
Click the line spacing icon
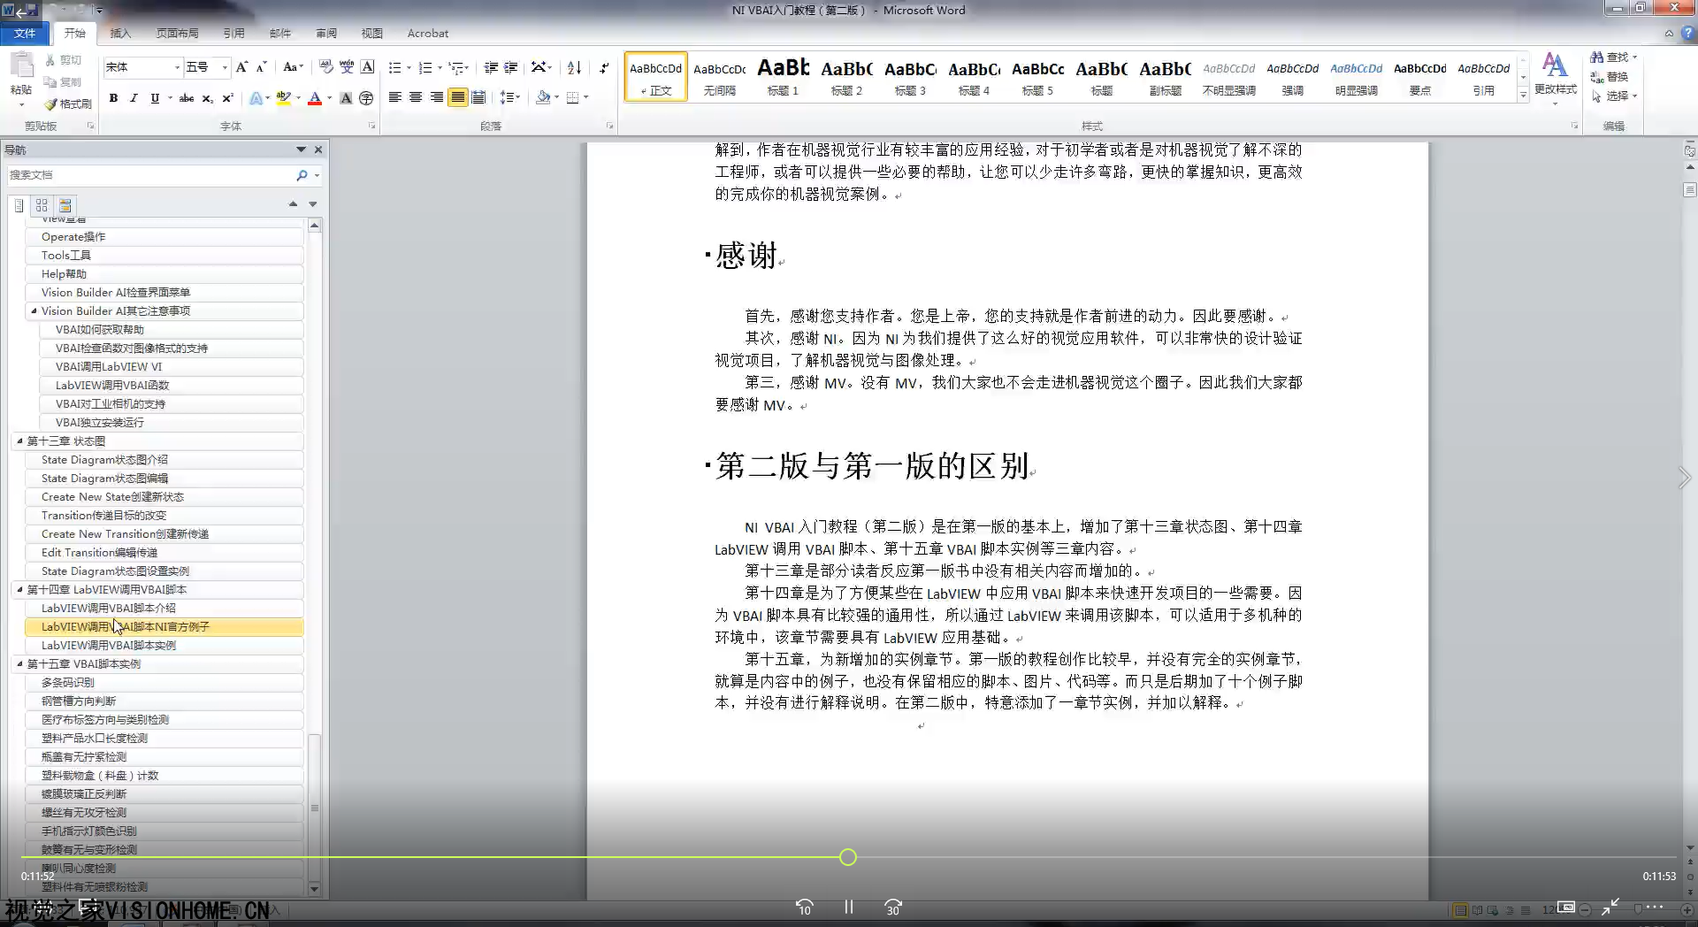coord(507,97)
